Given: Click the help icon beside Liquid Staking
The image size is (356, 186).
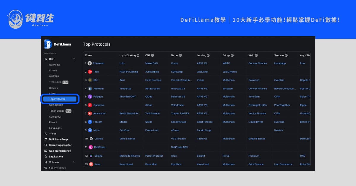Looking at the screenshot, I should click(x=138, y=55).
